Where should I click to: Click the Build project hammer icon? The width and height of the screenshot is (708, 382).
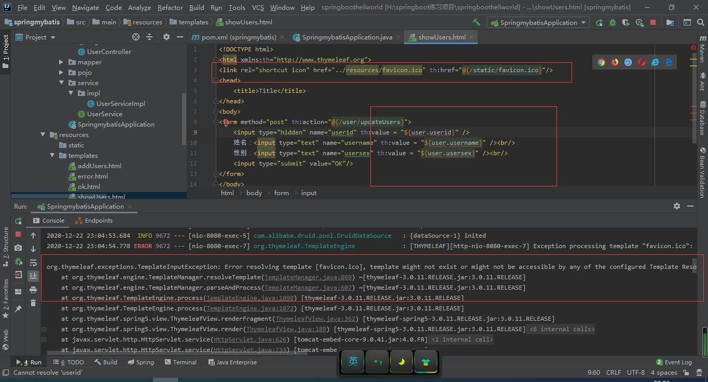pos(476,22)
